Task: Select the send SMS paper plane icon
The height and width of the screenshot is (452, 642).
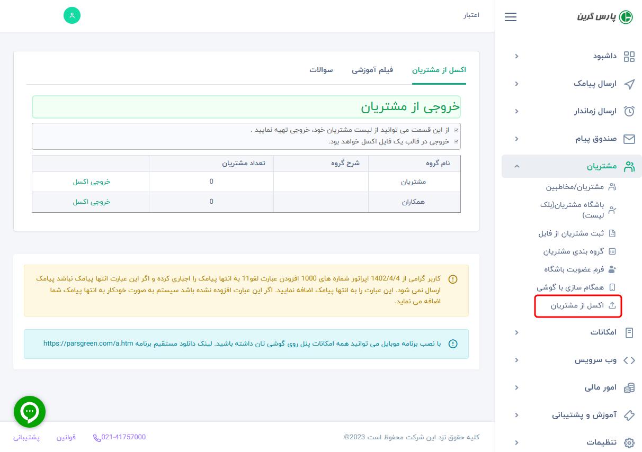Action: (x=629, y=84)
